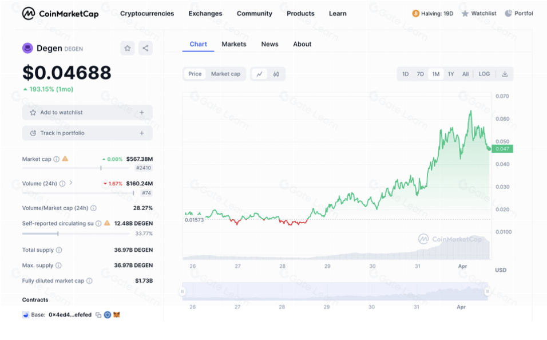Open the Products dropdown menu
The image size is (547, 340).
[300, 14]
